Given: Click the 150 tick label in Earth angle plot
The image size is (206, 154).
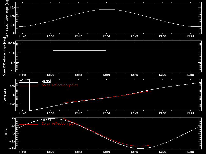Looking at the screenshot, I should click(x=12, y=8).
